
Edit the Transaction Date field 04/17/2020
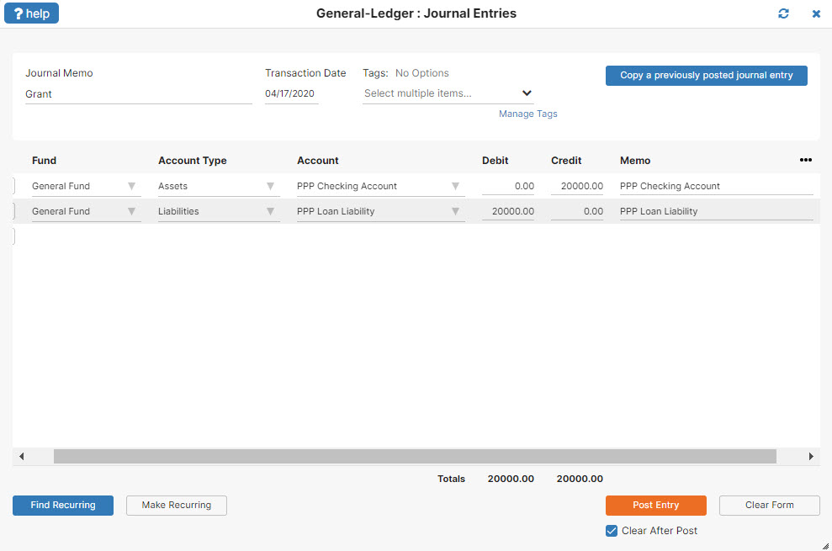pos(291,94)
